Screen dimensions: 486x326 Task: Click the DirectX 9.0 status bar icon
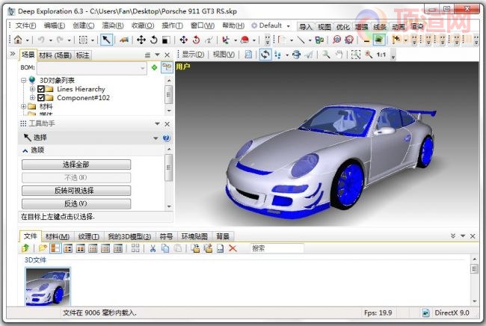pos(426,313)
